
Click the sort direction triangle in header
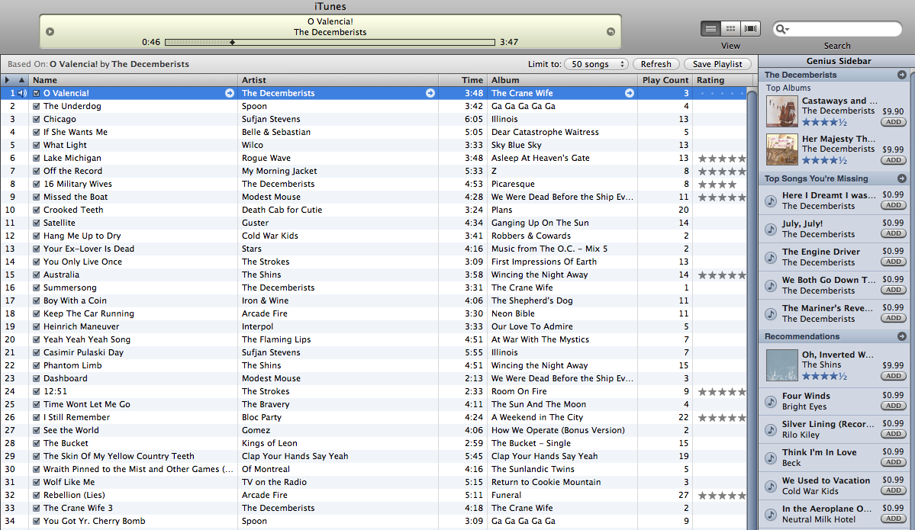(x=21, y=80)
